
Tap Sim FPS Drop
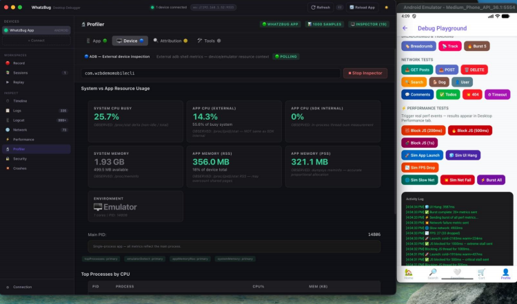(x=420, y=167)
